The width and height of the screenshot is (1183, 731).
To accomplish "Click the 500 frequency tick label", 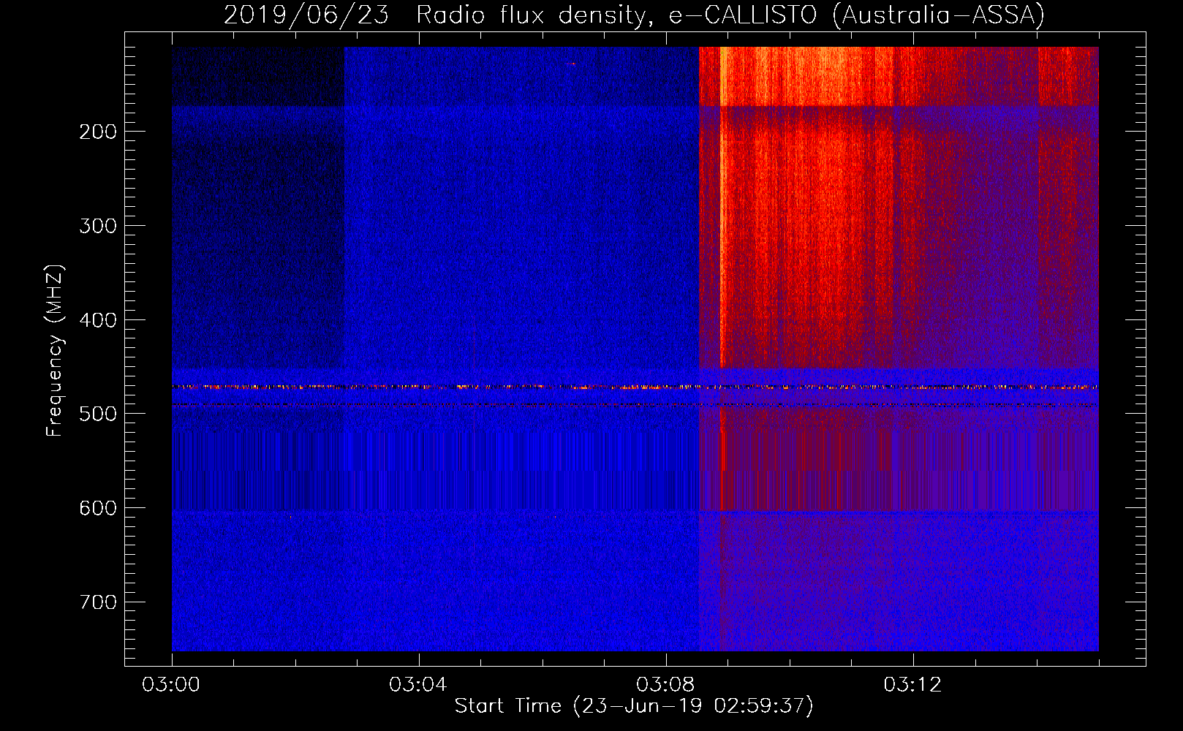I will coord(98,414).
